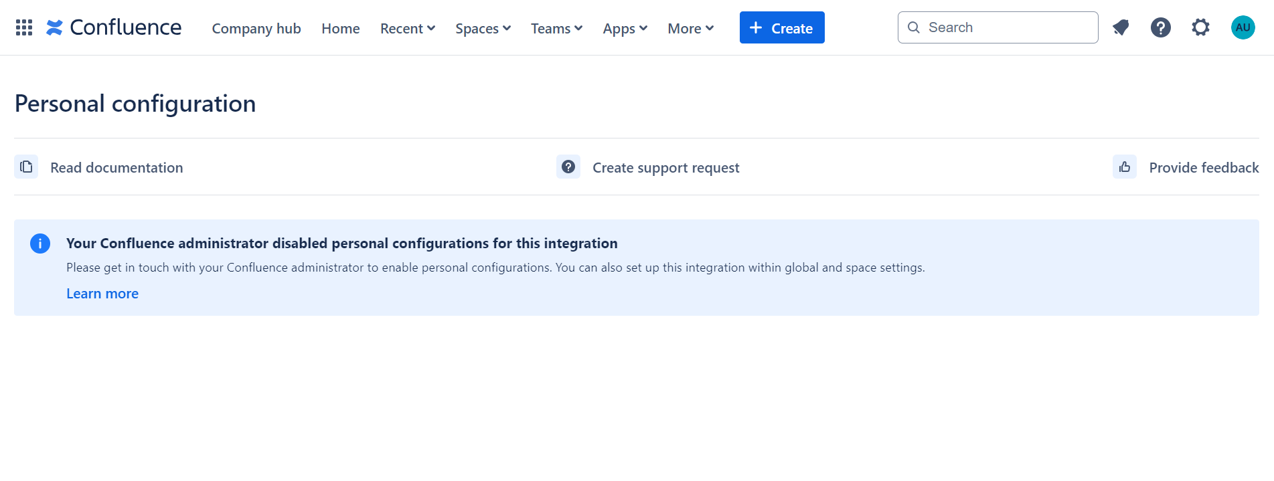Click the Read documentation page icon

click(26, 167)
